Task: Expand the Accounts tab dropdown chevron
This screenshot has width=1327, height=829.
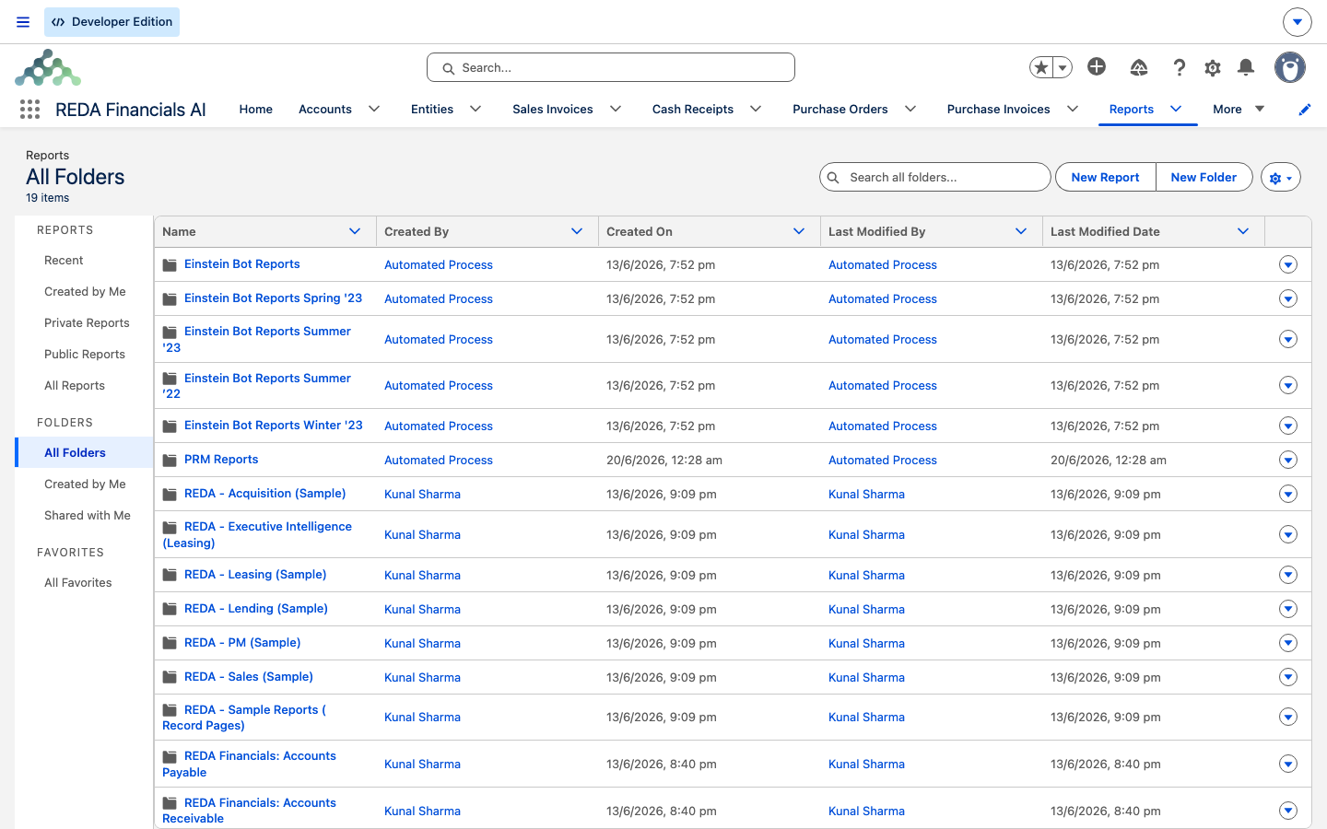Action: (374, 109)
